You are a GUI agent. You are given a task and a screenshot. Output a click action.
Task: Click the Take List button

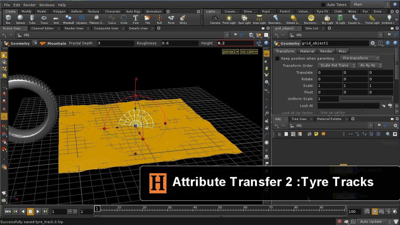point(311,28)
